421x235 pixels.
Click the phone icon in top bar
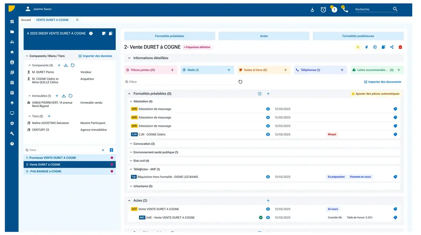345,10
